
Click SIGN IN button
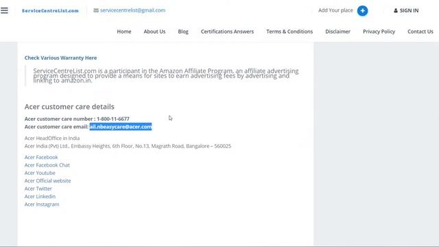pos(406,11)
